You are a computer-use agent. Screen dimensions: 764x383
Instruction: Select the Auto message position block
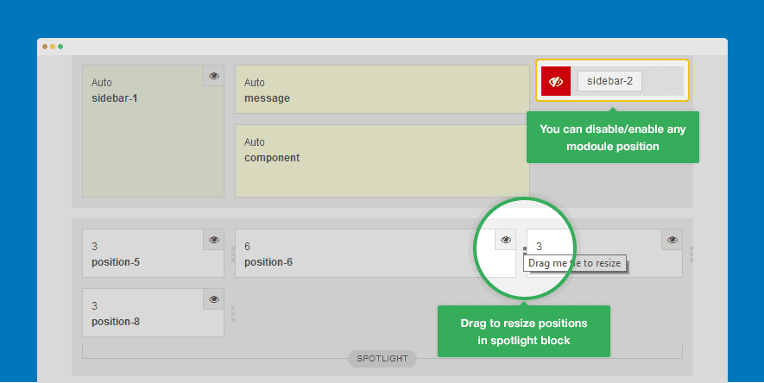(382, 89)
